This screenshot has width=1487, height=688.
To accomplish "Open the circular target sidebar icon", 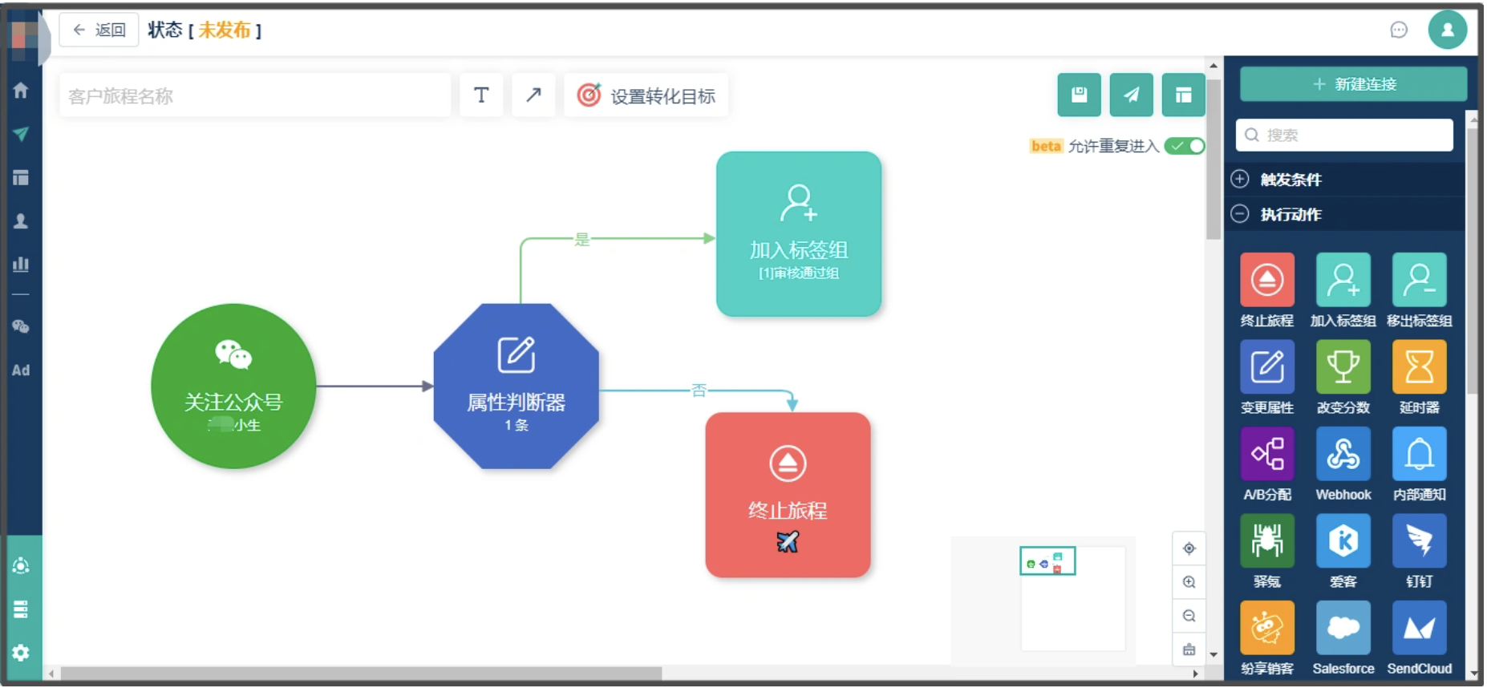I will (21, 566).
